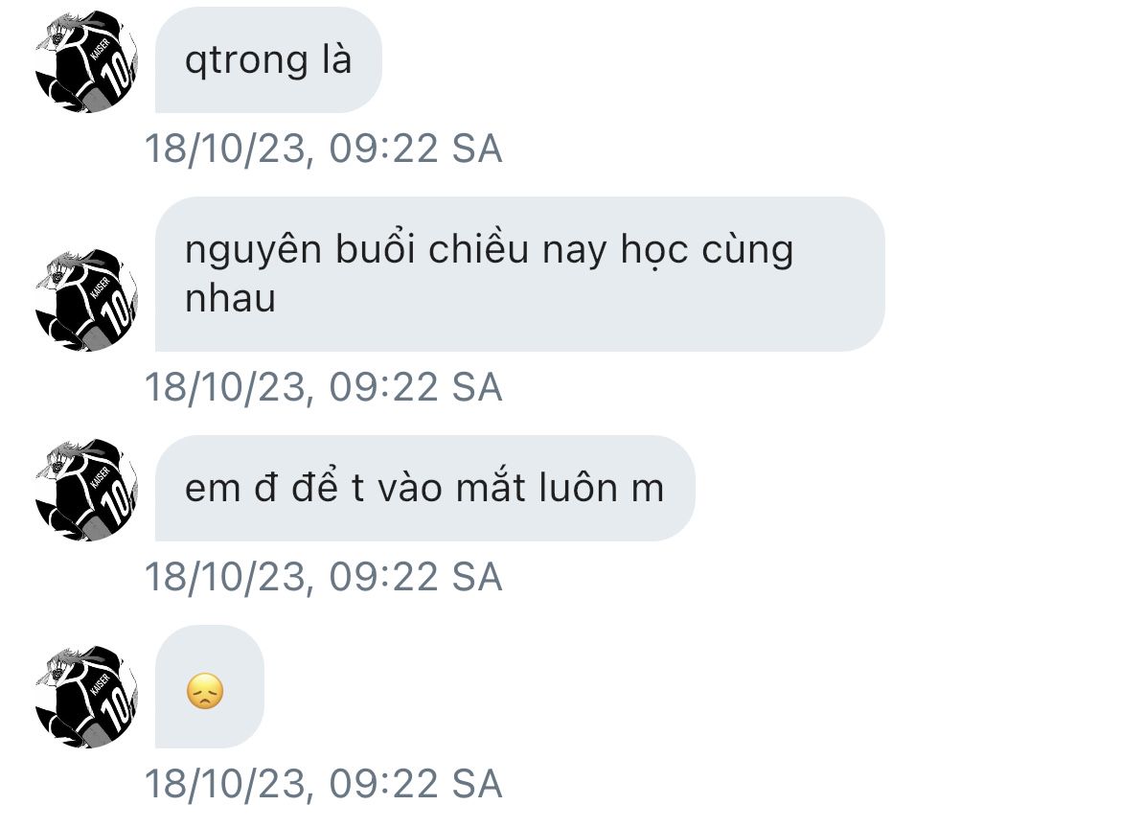Click the word 'qtrong' in first message
This screenshot has height=828, width=1121.
click(246, 61)
